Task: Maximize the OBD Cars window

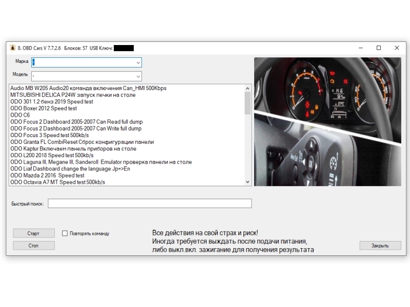Action: point(379,48)
